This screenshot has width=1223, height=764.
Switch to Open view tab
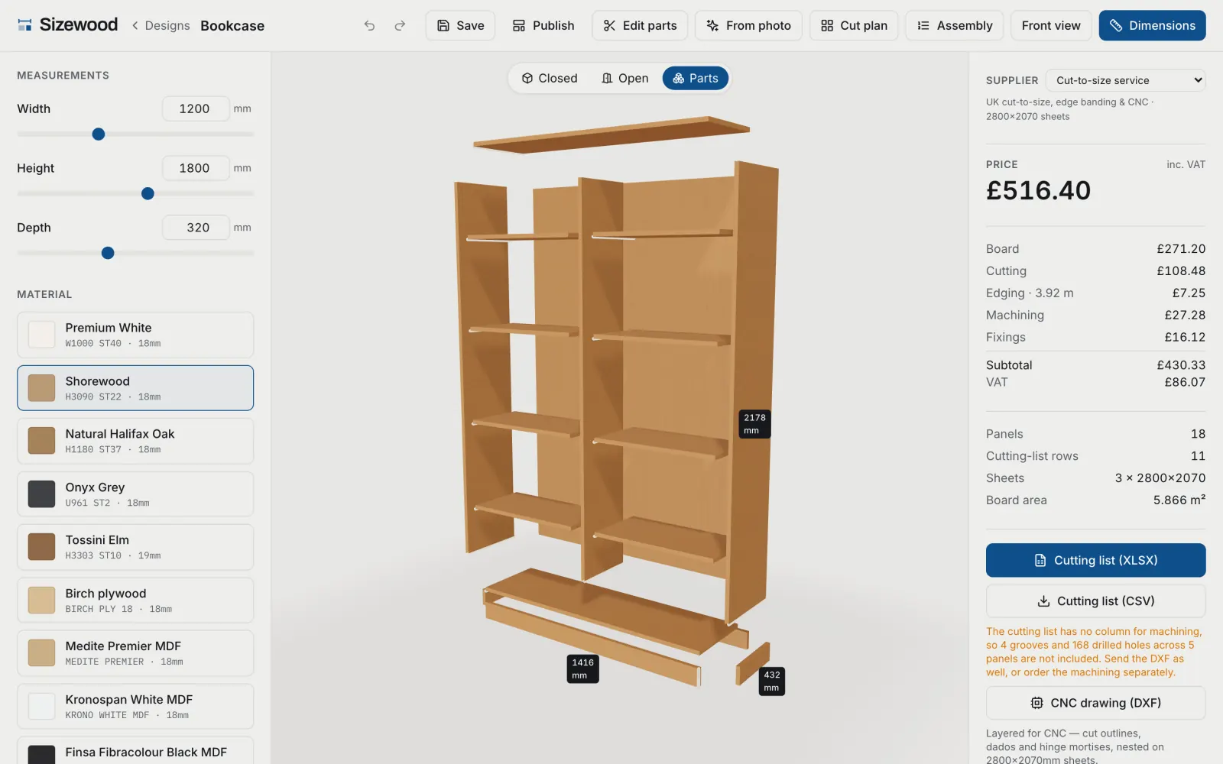click(x=624, y=78)
